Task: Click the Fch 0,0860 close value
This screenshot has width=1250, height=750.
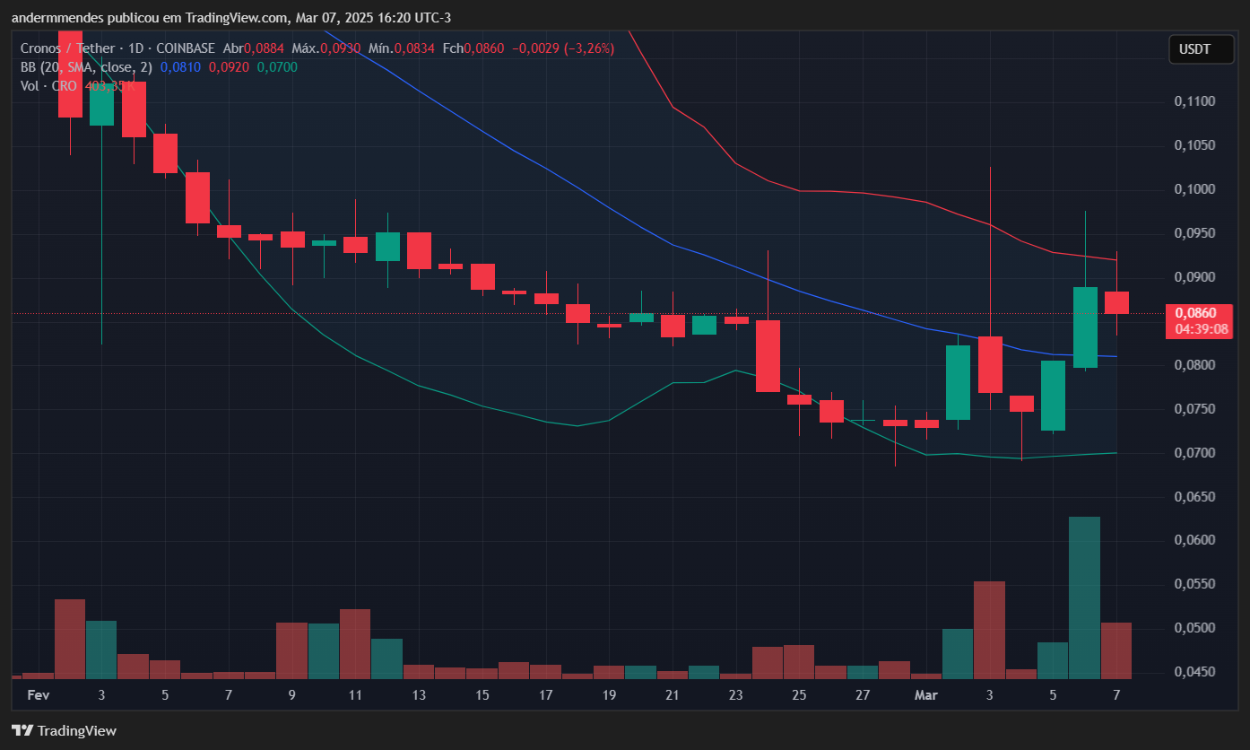Action: [x=473, y=48]
